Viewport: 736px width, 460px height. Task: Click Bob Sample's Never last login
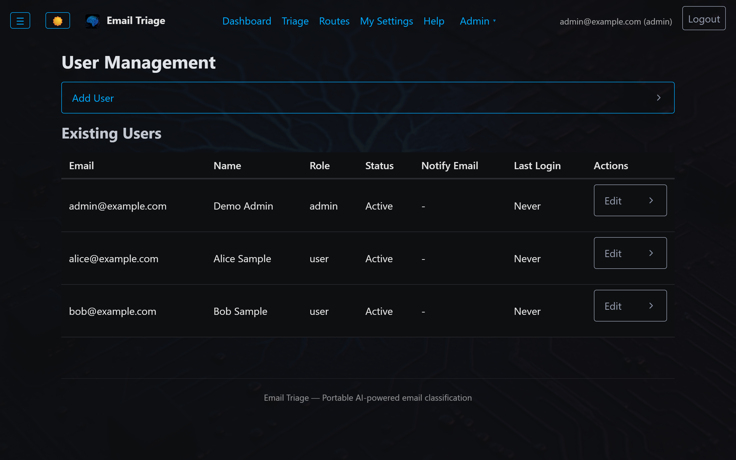[527, 312]
